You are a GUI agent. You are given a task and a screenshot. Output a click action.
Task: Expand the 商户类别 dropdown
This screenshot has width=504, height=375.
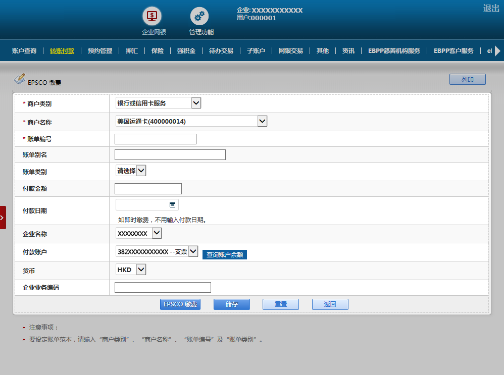pyautogui.click(x=196, y=103)
